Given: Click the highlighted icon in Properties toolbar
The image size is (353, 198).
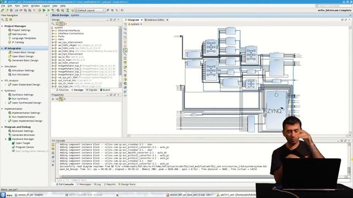Looking at the screenshot, I should coord(61,99).
